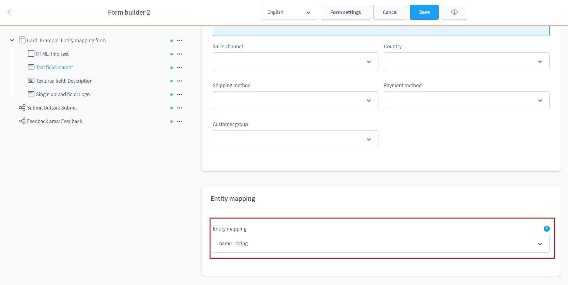Expand the Entity mapping name - string dropdown

point(381,244)
